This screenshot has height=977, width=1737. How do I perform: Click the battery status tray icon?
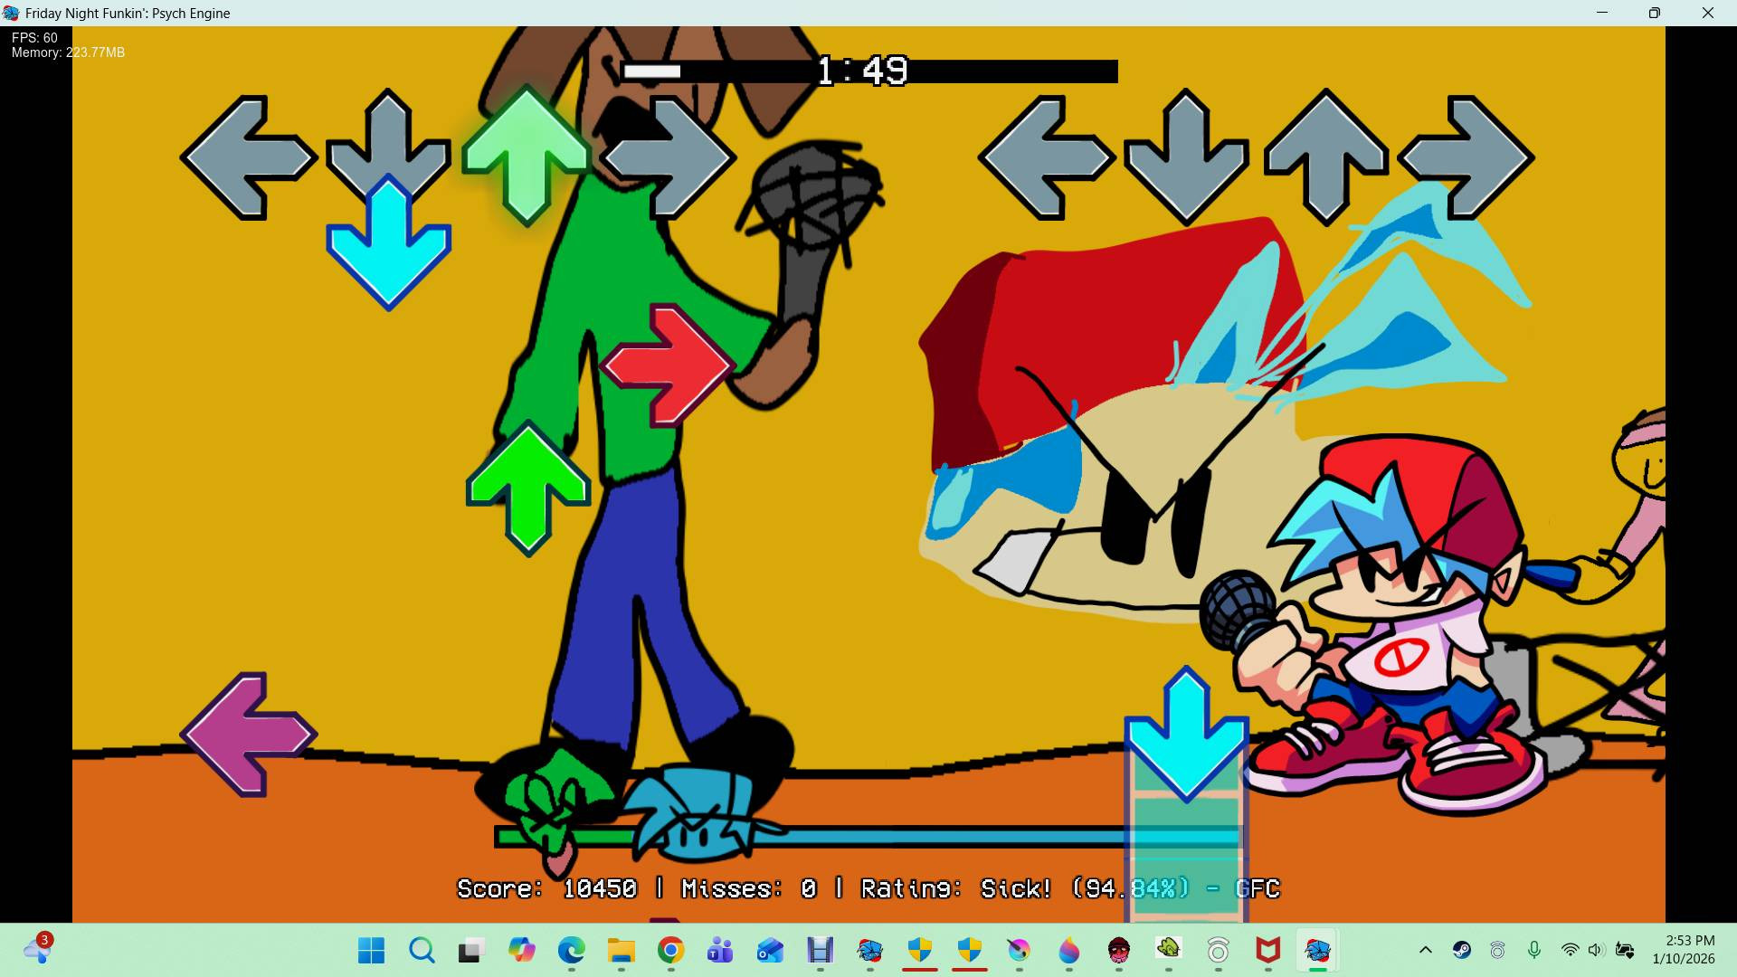[x=1625, y=950]
